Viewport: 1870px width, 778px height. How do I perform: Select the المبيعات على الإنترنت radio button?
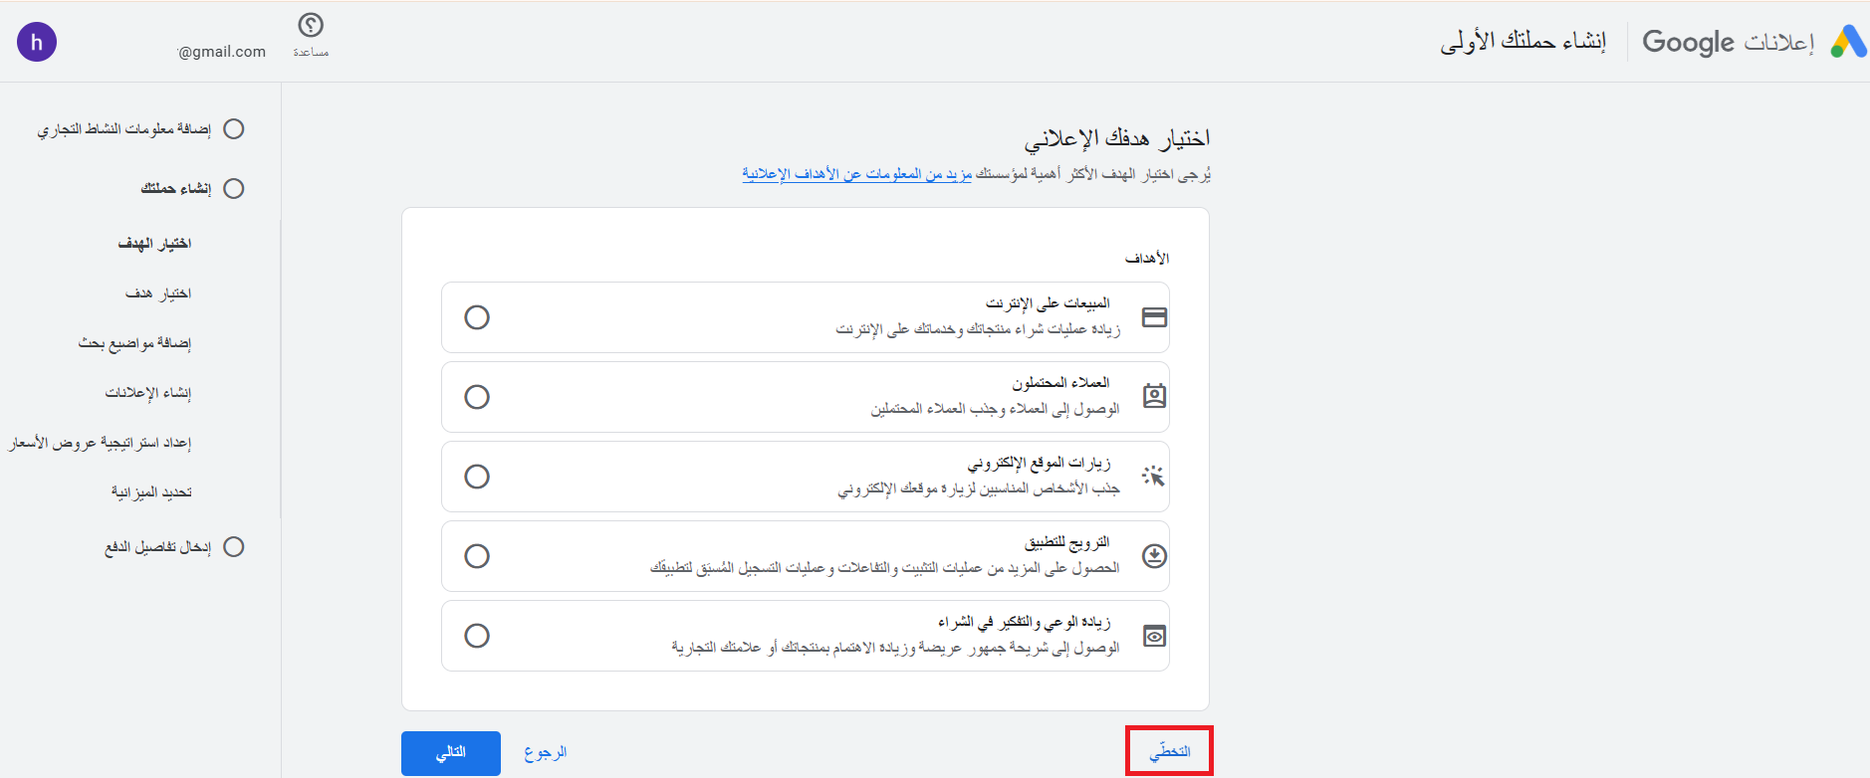coord(477,317)
